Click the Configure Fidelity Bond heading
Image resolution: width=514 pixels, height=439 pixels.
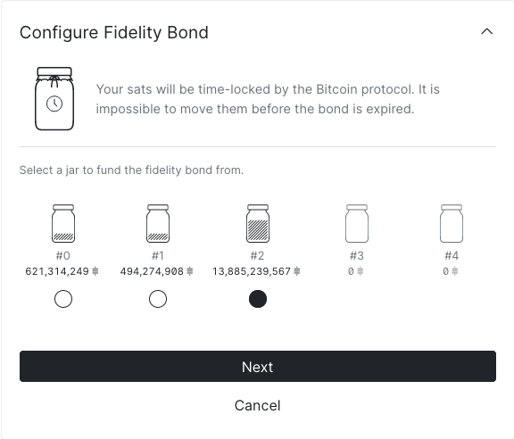pyautogui.click(x=114, y=32)
